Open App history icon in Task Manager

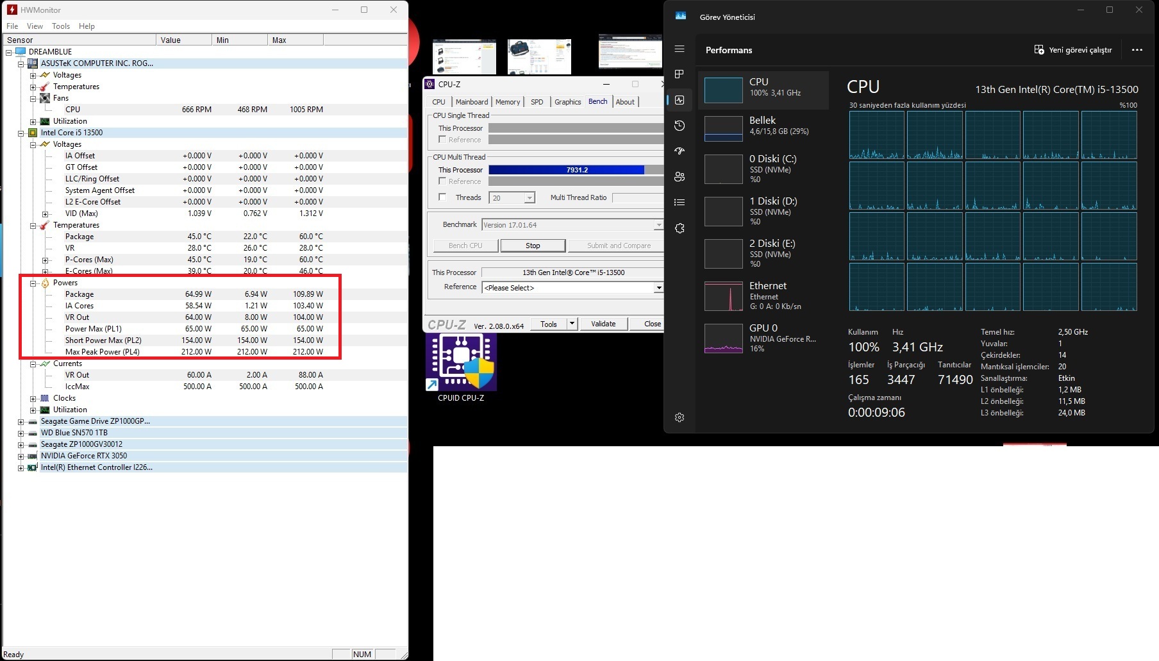(680, 126)
